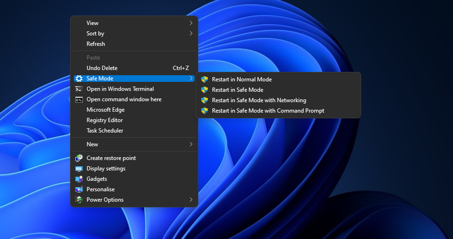Image resolution: width=453 pixels, height=239 pixels.
Task: Click the Ctrl+Z shortcut label
Action: pos(181,68)
